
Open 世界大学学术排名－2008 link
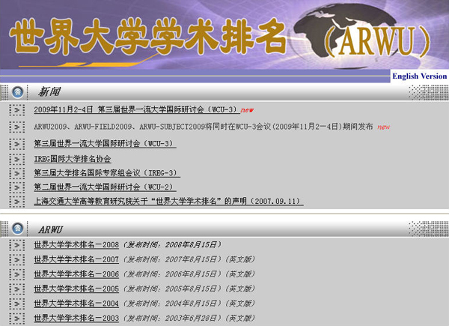pyautogui.click(x=76, y=245)
